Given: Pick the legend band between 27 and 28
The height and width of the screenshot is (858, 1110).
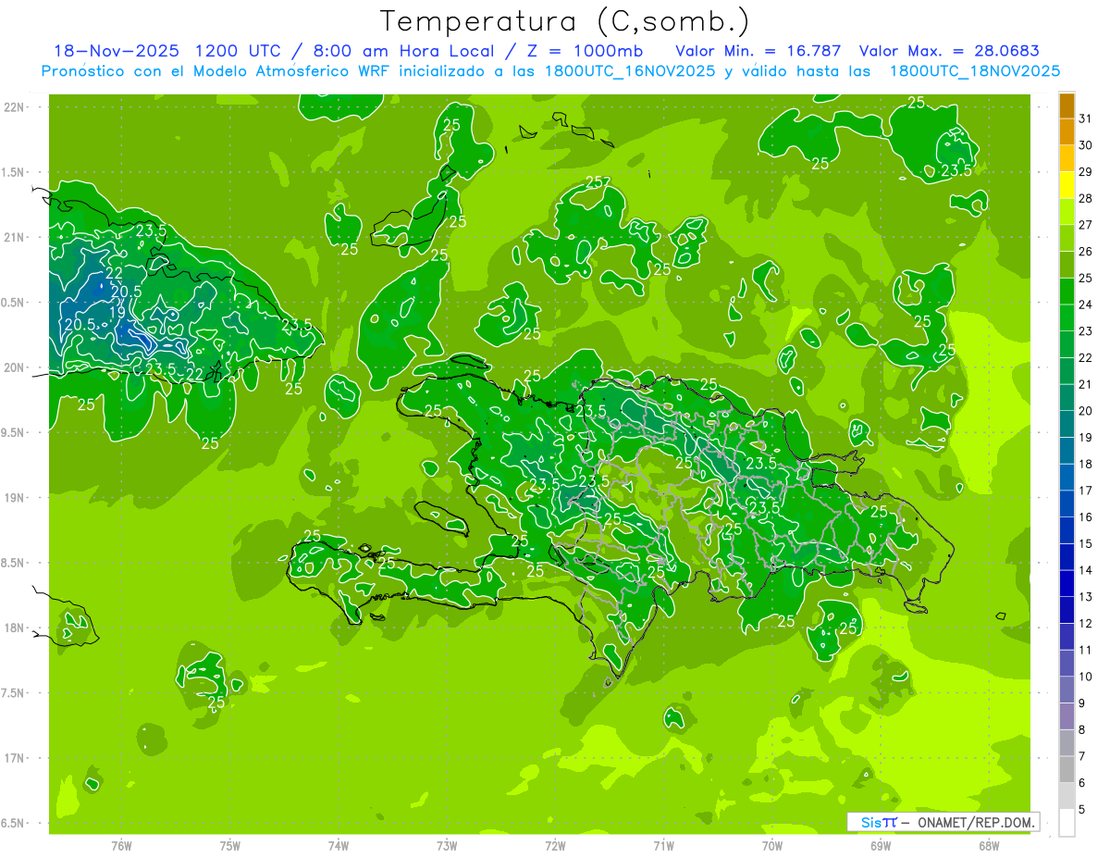Looking at the screenshot, I should click(1067, 212).
